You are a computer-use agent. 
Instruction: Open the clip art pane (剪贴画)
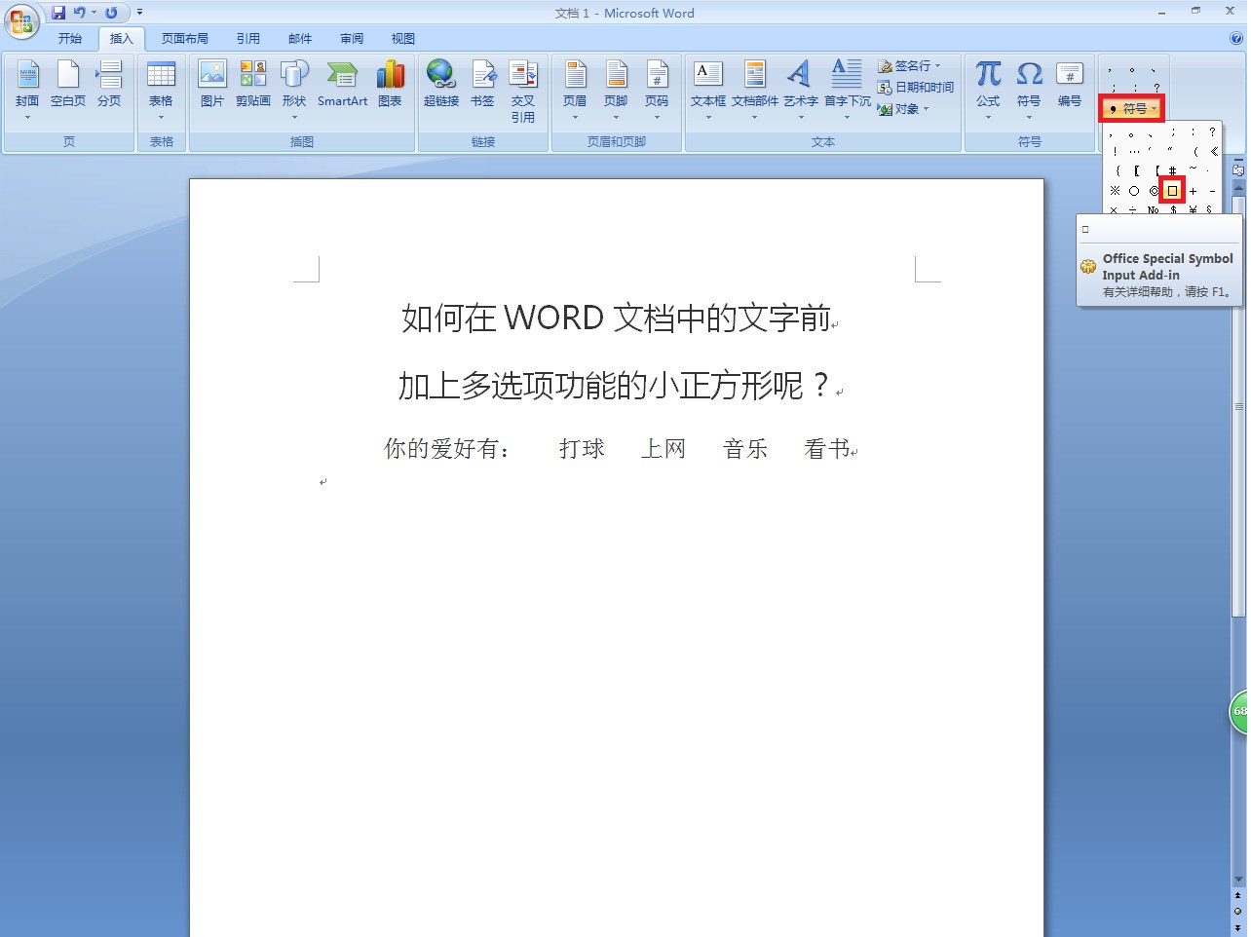253,84
